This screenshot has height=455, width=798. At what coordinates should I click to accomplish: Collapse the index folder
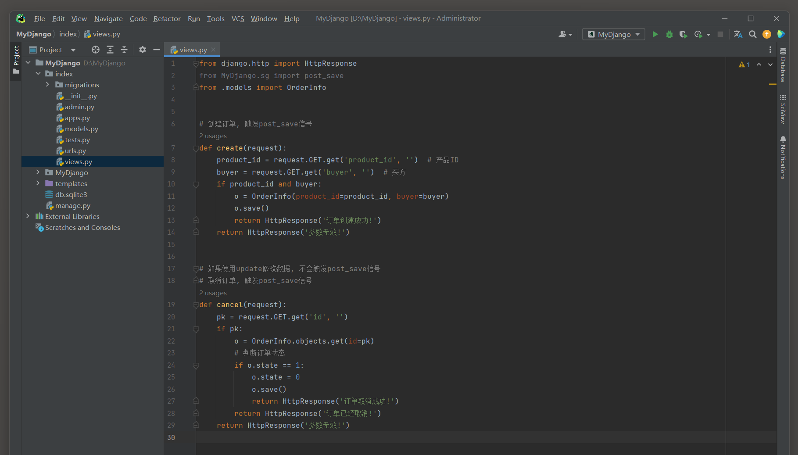tap(38, 74)
